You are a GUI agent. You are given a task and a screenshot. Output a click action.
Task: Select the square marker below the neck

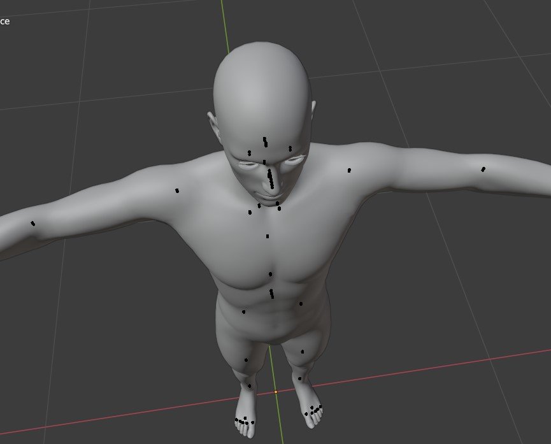pyautogui.click(x=268, y=236)
